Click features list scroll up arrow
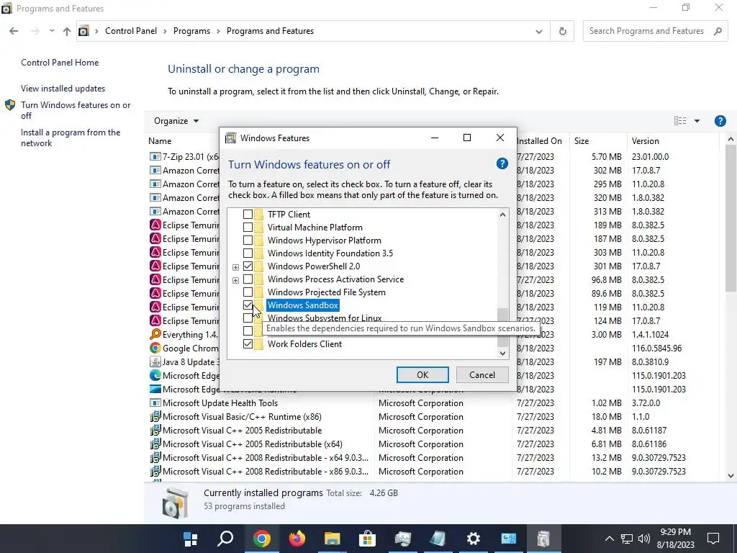Viewport: 737px width, 553px height. (502, 215)
